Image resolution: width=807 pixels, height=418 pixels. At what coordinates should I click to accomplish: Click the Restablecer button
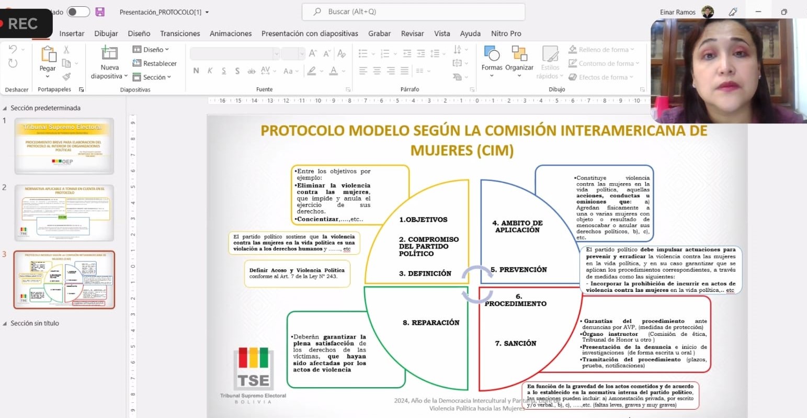(x=155, y=63)
